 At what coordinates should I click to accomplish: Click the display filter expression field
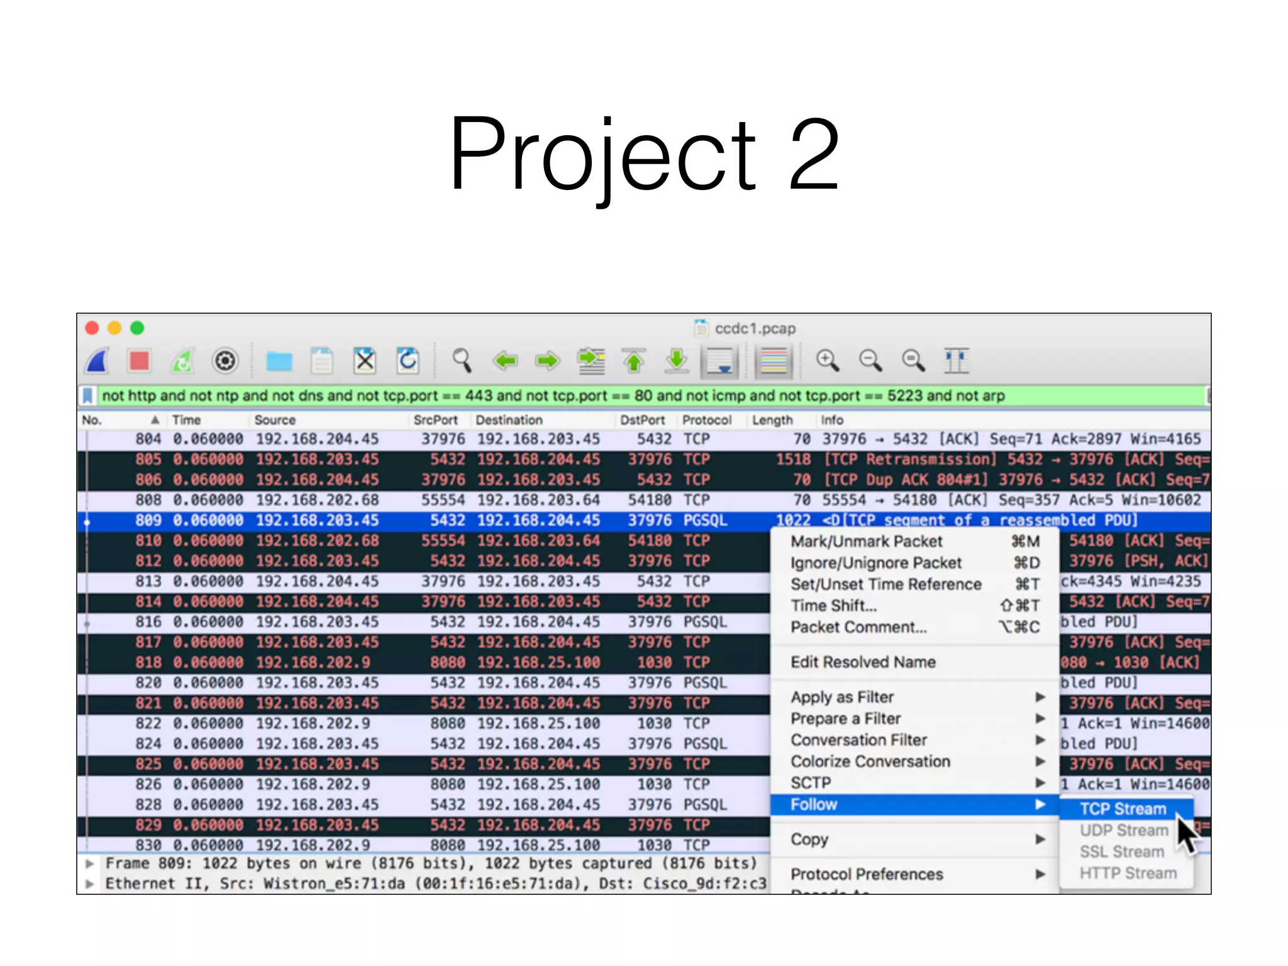[651, 396]
